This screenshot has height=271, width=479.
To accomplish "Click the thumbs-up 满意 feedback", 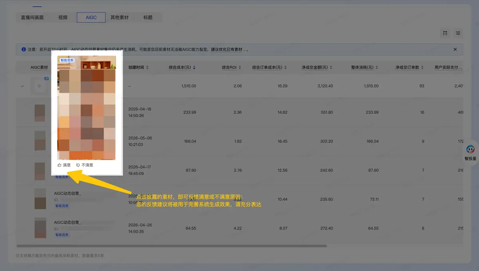I will tap(64, 165).
